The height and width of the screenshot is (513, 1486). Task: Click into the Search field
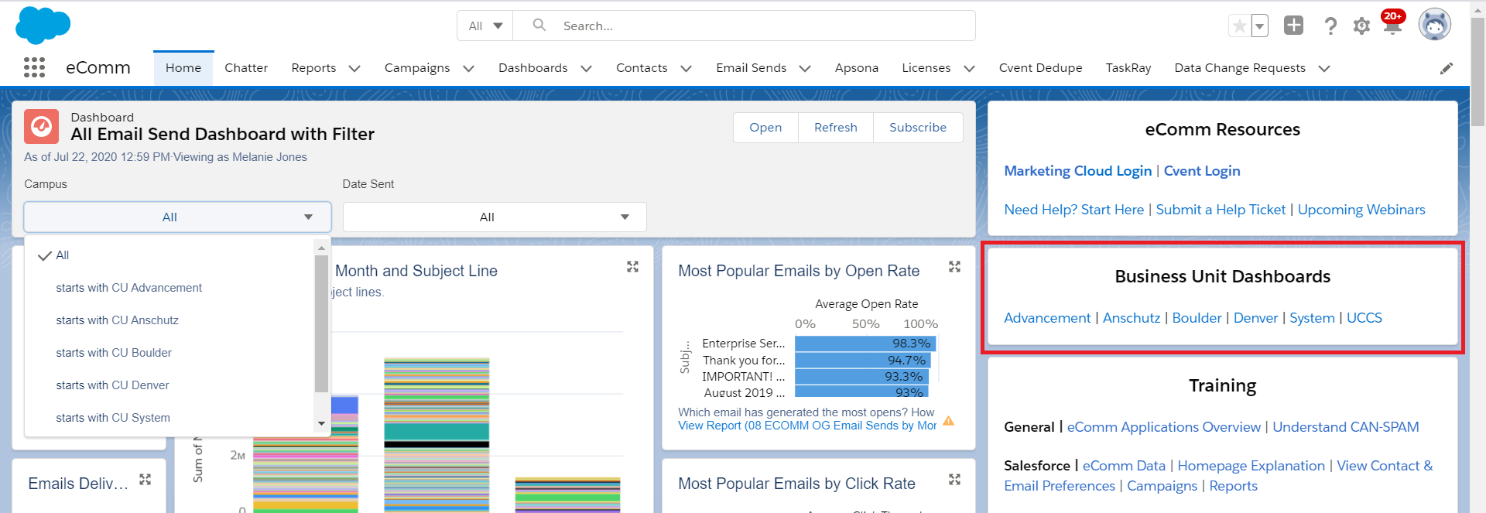tap(744, 26)
